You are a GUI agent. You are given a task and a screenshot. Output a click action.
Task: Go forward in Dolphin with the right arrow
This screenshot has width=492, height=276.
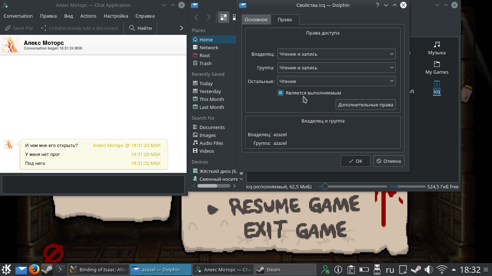point(209,17)
